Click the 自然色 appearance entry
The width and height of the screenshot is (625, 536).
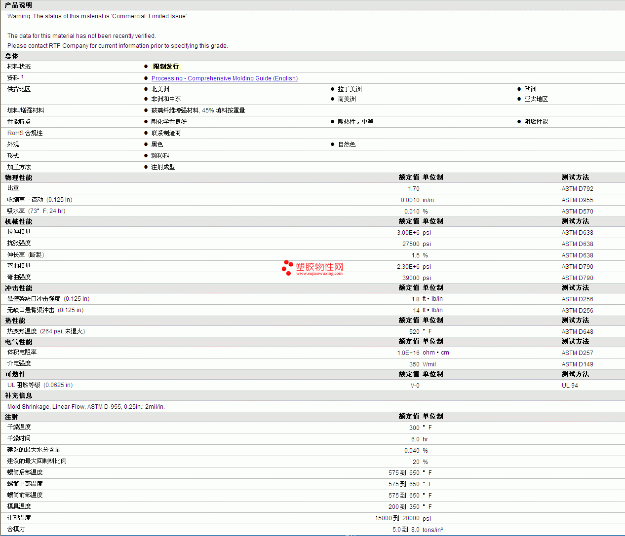347,144
